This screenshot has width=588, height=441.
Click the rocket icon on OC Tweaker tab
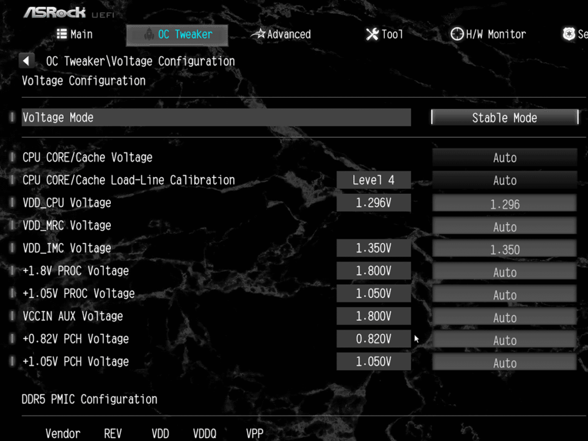(149, 34)
